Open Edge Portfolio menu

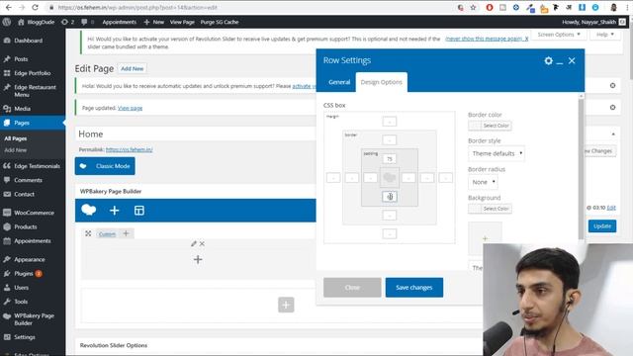pyautogui.click(x=33, y=73)
